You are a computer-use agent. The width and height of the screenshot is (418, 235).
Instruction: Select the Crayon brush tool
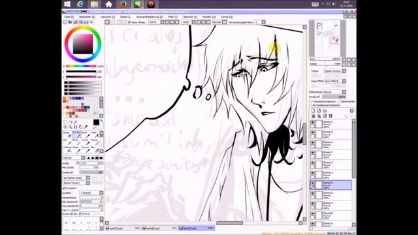click(86, 149)
